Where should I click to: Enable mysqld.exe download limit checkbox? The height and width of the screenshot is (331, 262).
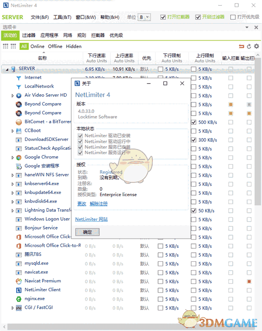(160, 264)
